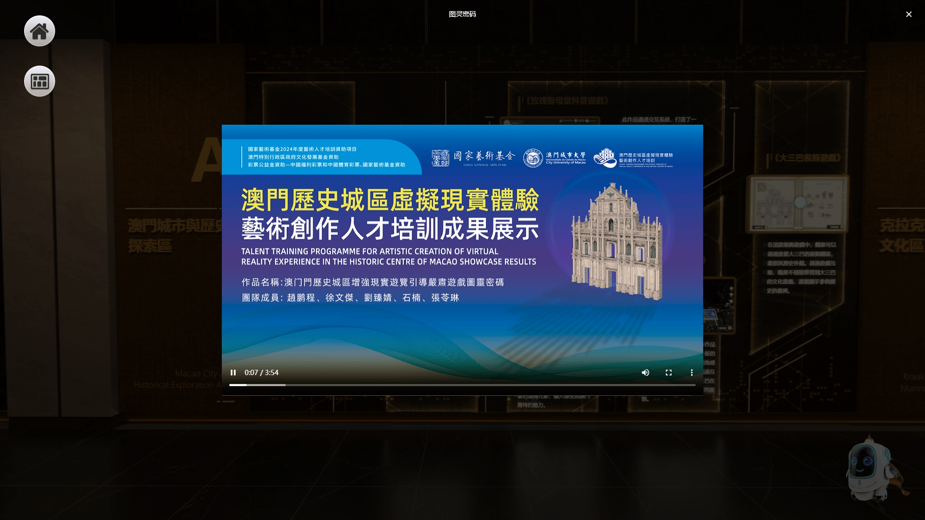Click the 藝術創作人才培訓 programme logo
This screenshot has height=520, width=925.
pyautogui.click(x=633, y=158)
